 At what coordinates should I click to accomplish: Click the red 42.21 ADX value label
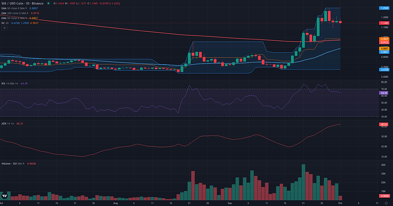[384, 124]
